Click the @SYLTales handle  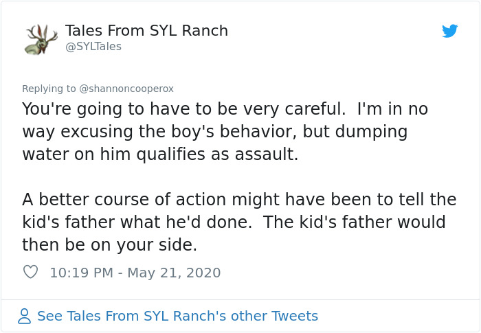point(93,47)
